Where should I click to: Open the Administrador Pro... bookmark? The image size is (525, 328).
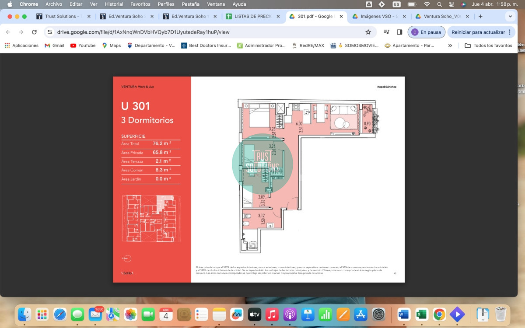pyautogui.click(x=261, y=45)
